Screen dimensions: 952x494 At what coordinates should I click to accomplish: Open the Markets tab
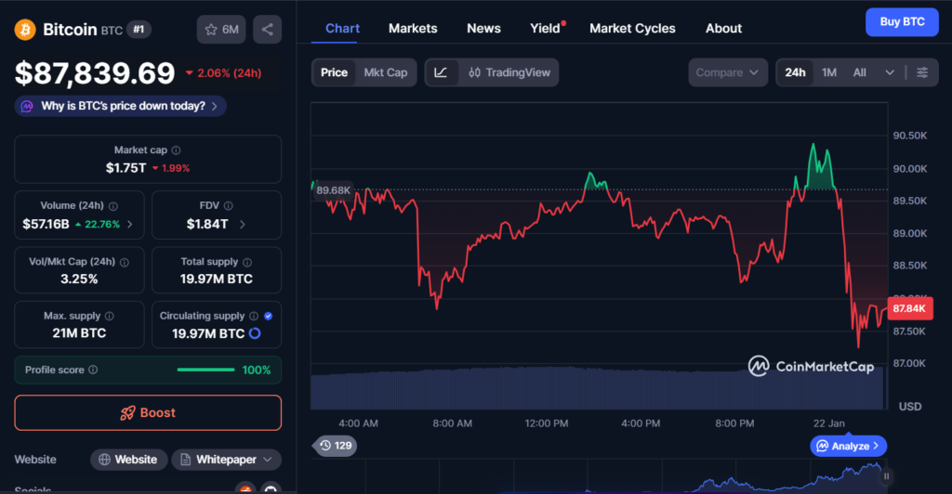pyautogui.click(x=413, y=28)
